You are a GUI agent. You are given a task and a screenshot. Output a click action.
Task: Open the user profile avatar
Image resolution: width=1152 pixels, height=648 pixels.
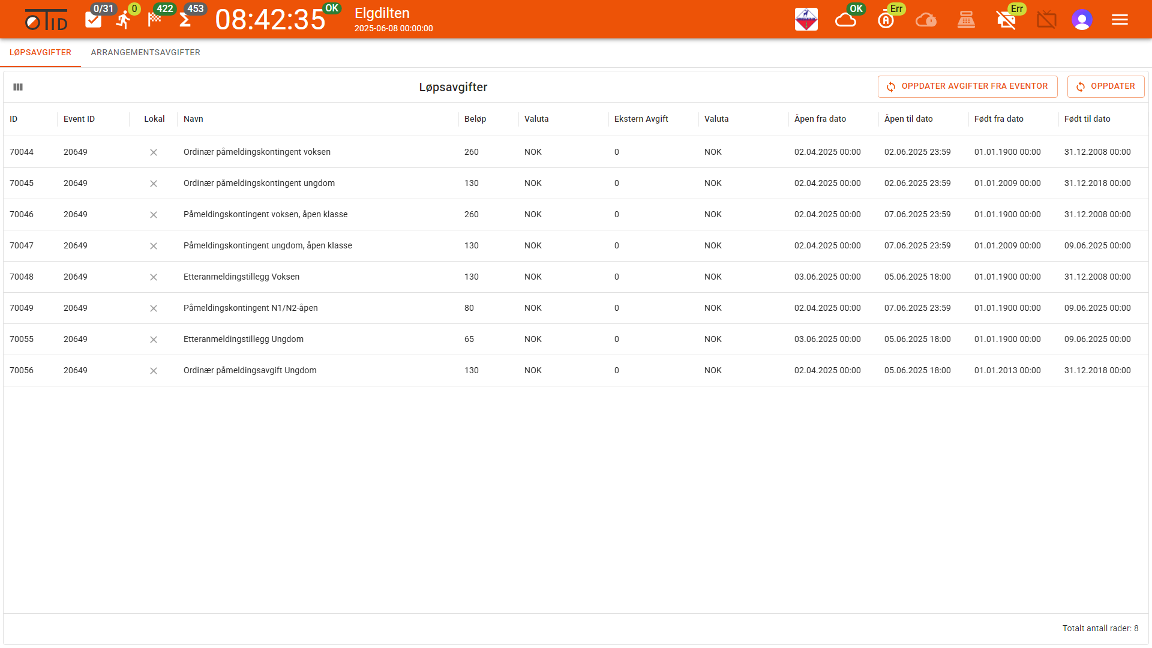point(1082,20)
